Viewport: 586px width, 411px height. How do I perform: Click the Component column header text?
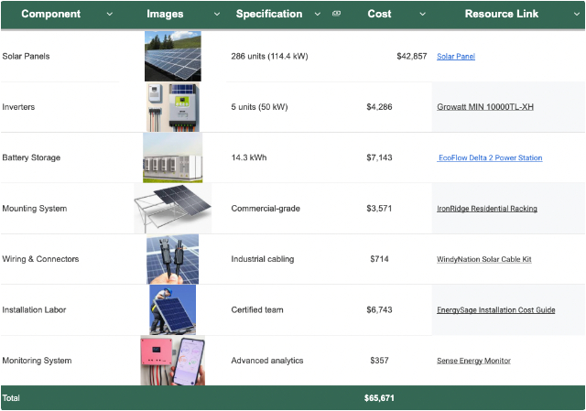[51, 14]
